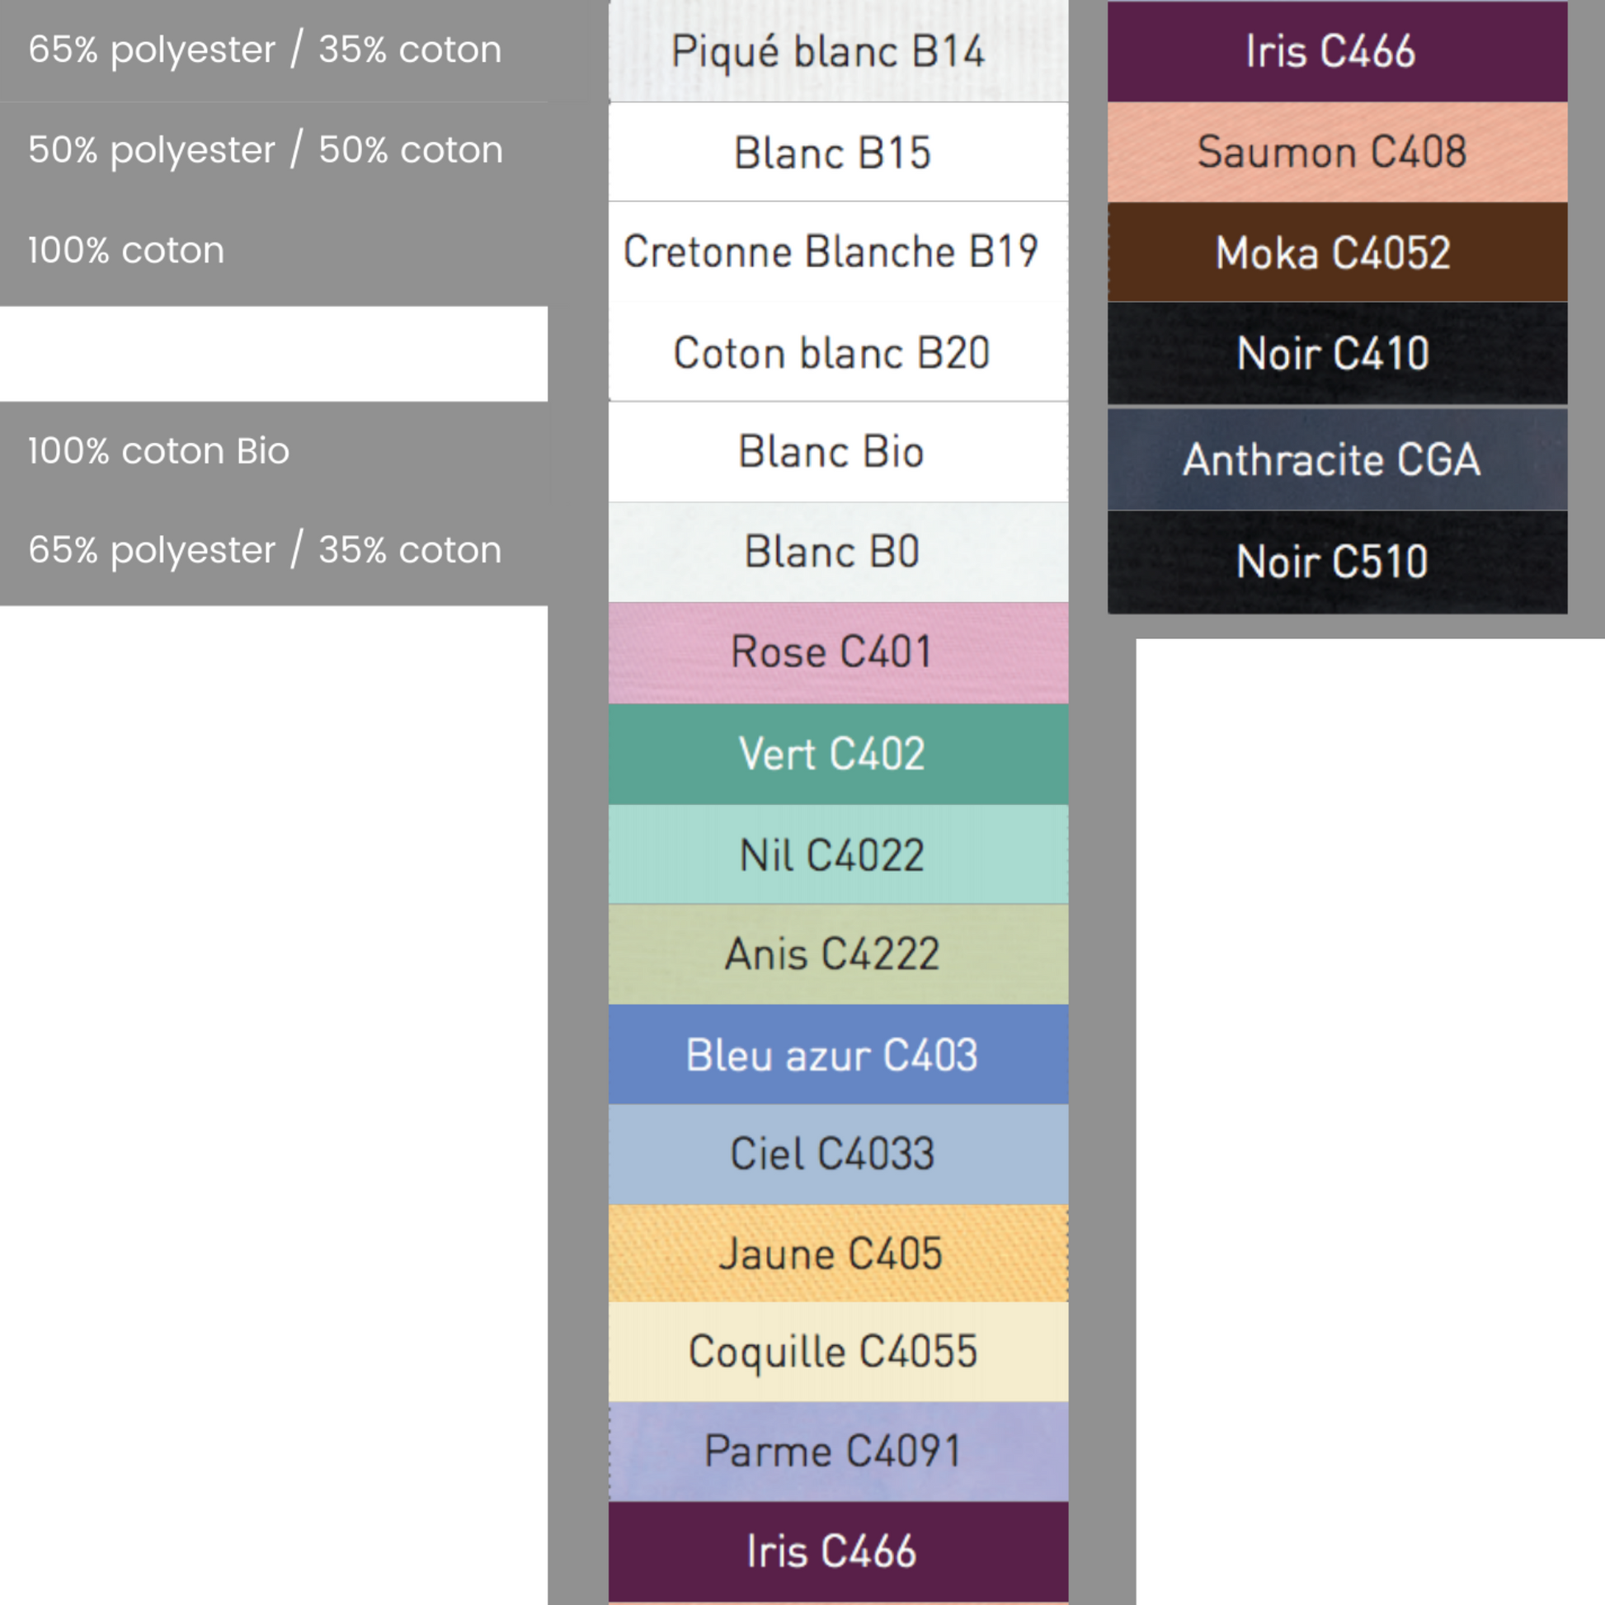Select the 100% coton Bio label
The width and height of the screenshot is (1605, 1605).
(x=158, y=451)
